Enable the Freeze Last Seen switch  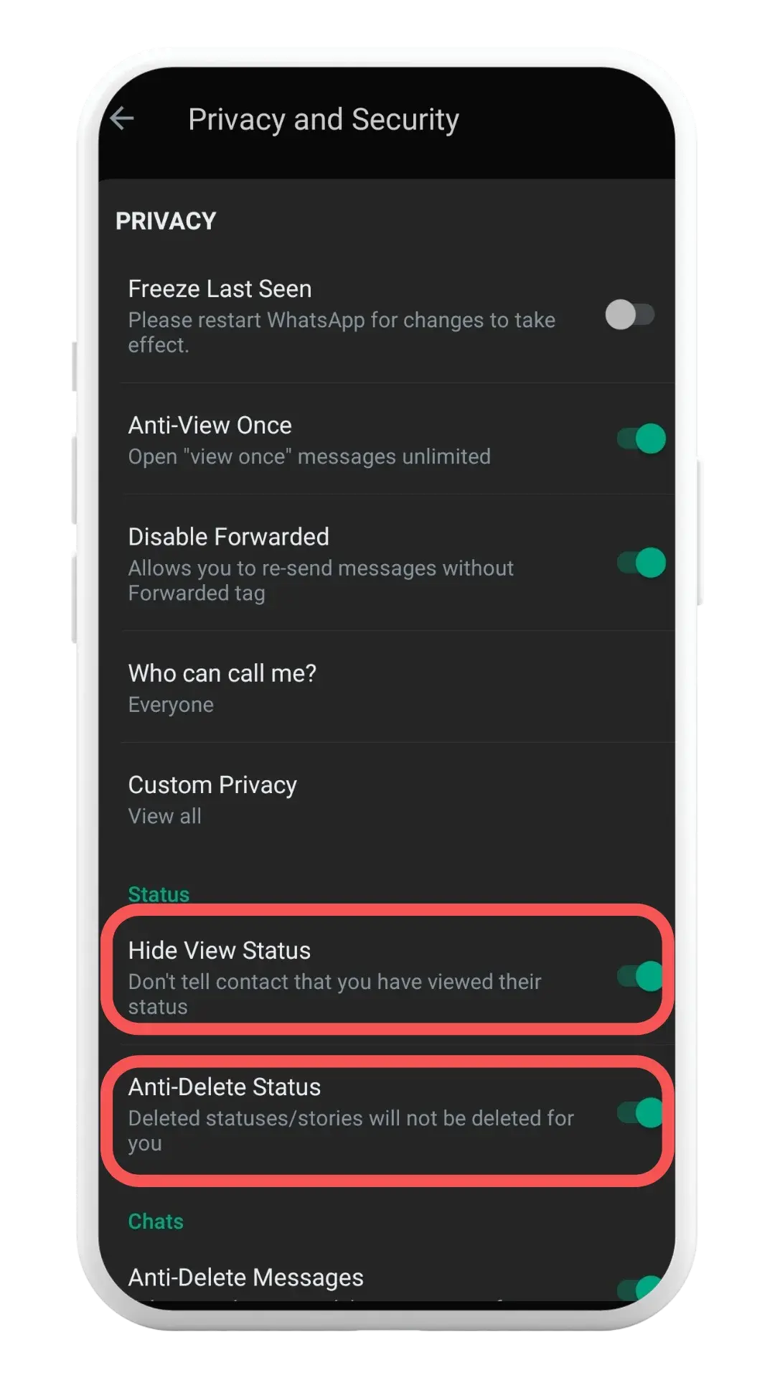pyautogui.click(x=630, y=314)
